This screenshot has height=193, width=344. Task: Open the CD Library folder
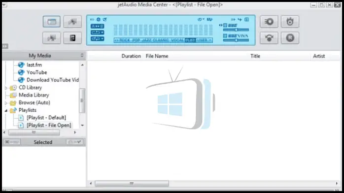point(30,88)
